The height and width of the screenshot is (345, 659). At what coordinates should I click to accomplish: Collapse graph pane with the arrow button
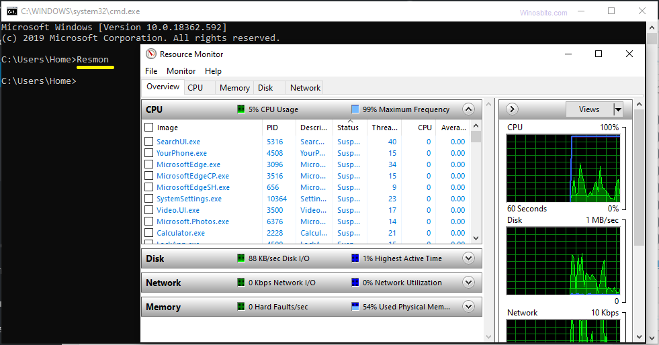(x=512, y=109)
